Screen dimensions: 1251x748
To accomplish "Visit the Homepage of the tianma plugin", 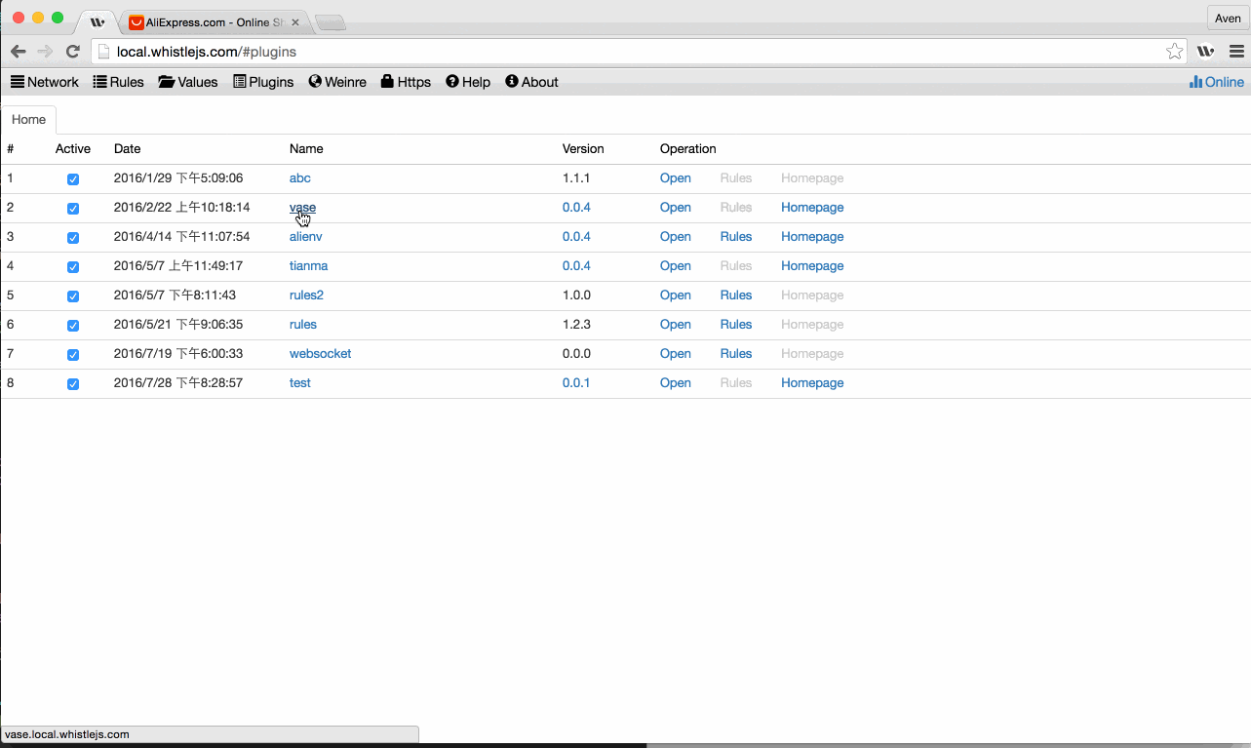I will pos(812,265).
